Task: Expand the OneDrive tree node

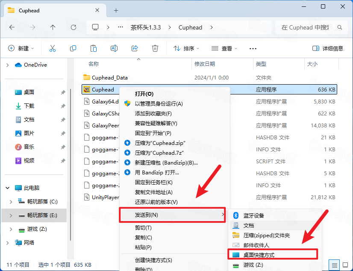Action: click(x=7, y=65)
